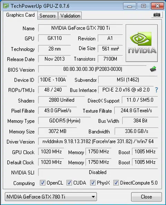
Task: Click the GPU-Z title bar app icon
Action: [6, 6]
